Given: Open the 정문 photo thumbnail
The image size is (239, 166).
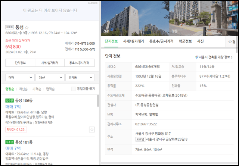Looking at the screenshot, I should point(204,19).
